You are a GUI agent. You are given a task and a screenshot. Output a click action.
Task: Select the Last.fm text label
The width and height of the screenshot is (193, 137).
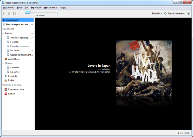click(x=12, y=94)
